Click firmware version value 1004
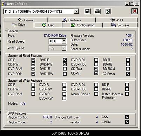 (129, 35)
